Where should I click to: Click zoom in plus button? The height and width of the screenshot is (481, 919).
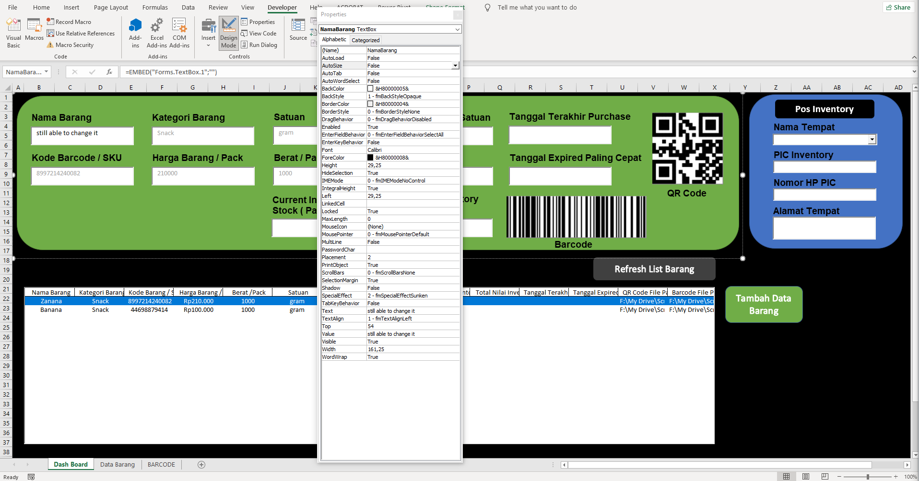(x=895, y=477)
